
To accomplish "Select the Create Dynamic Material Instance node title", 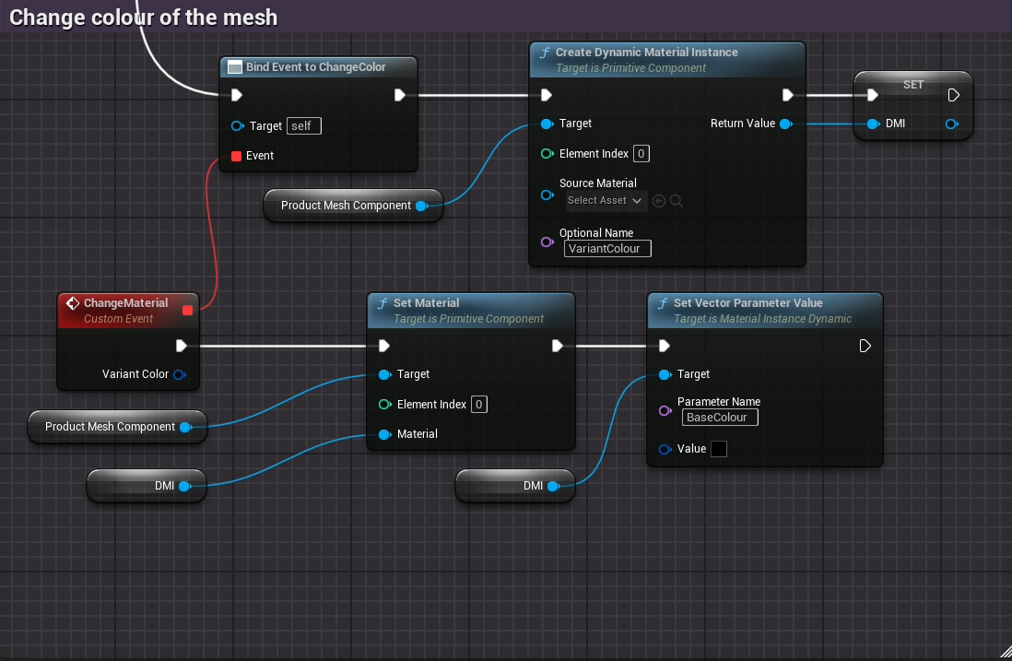I will click(646, 53).
